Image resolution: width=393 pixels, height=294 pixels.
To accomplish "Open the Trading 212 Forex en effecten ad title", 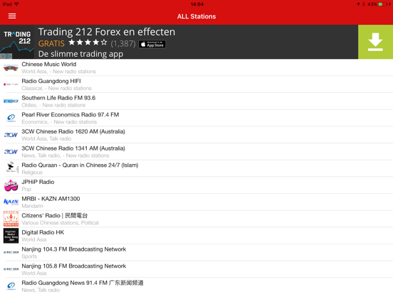I will coord(107,32).
